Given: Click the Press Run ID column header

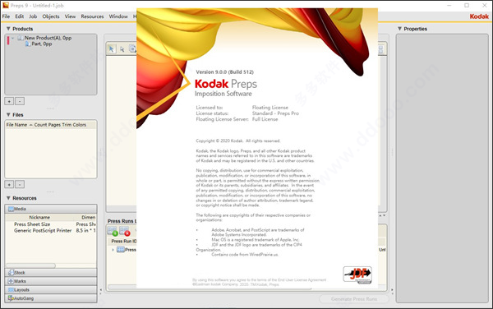Looking at the screenshot, I should [x=124, y=241].
